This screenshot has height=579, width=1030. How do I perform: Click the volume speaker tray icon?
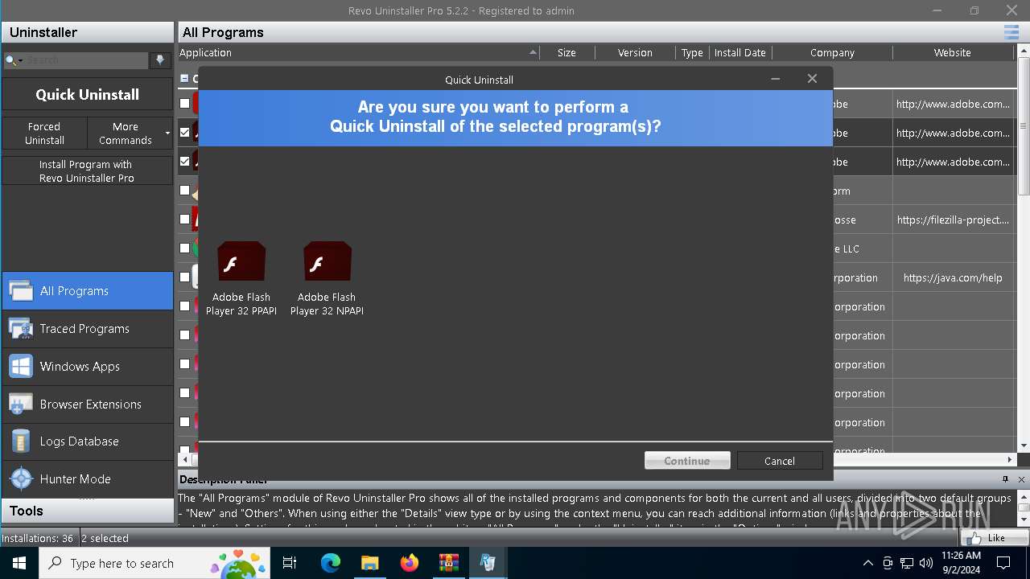coord(926,563)
